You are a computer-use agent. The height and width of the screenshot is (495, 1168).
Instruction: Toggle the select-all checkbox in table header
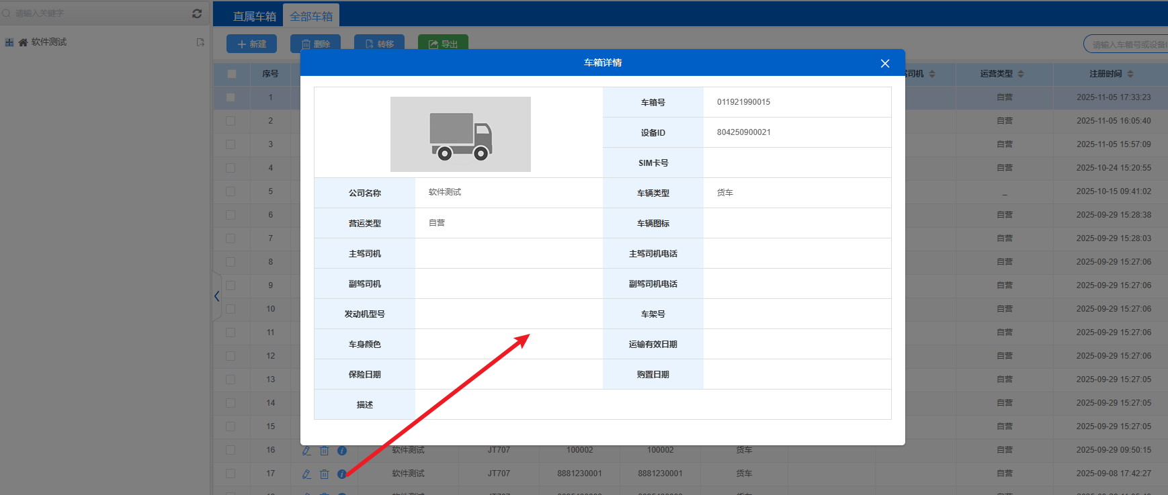tap(231, 74)
